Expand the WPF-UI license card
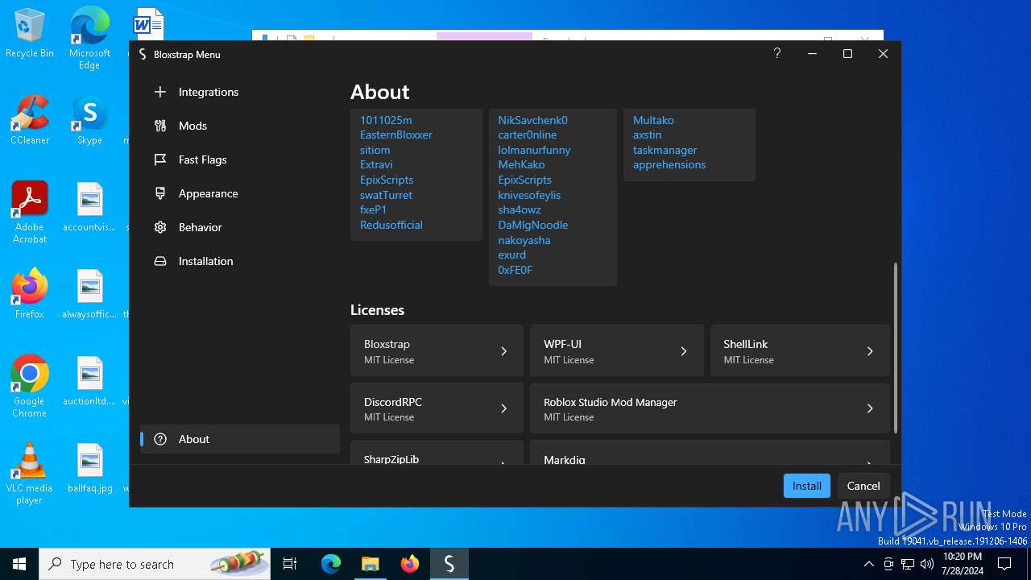Viewport: 1031px width, 580px height. click(616, 350)
